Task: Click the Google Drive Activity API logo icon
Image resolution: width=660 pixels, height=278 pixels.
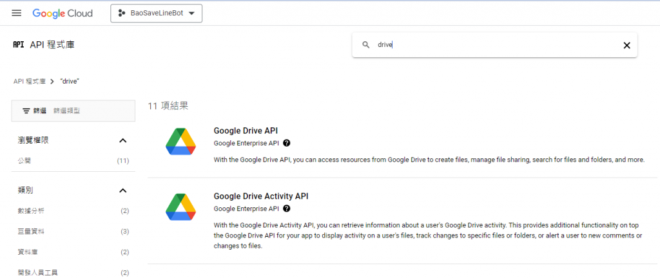Action: 180,207
